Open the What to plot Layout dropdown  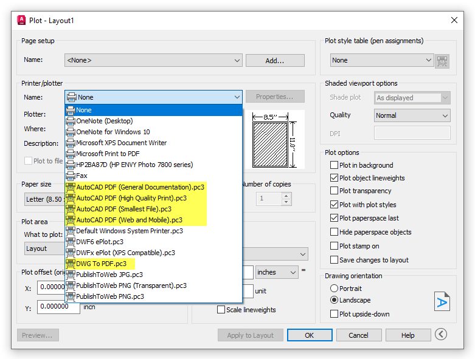[44, 248]
